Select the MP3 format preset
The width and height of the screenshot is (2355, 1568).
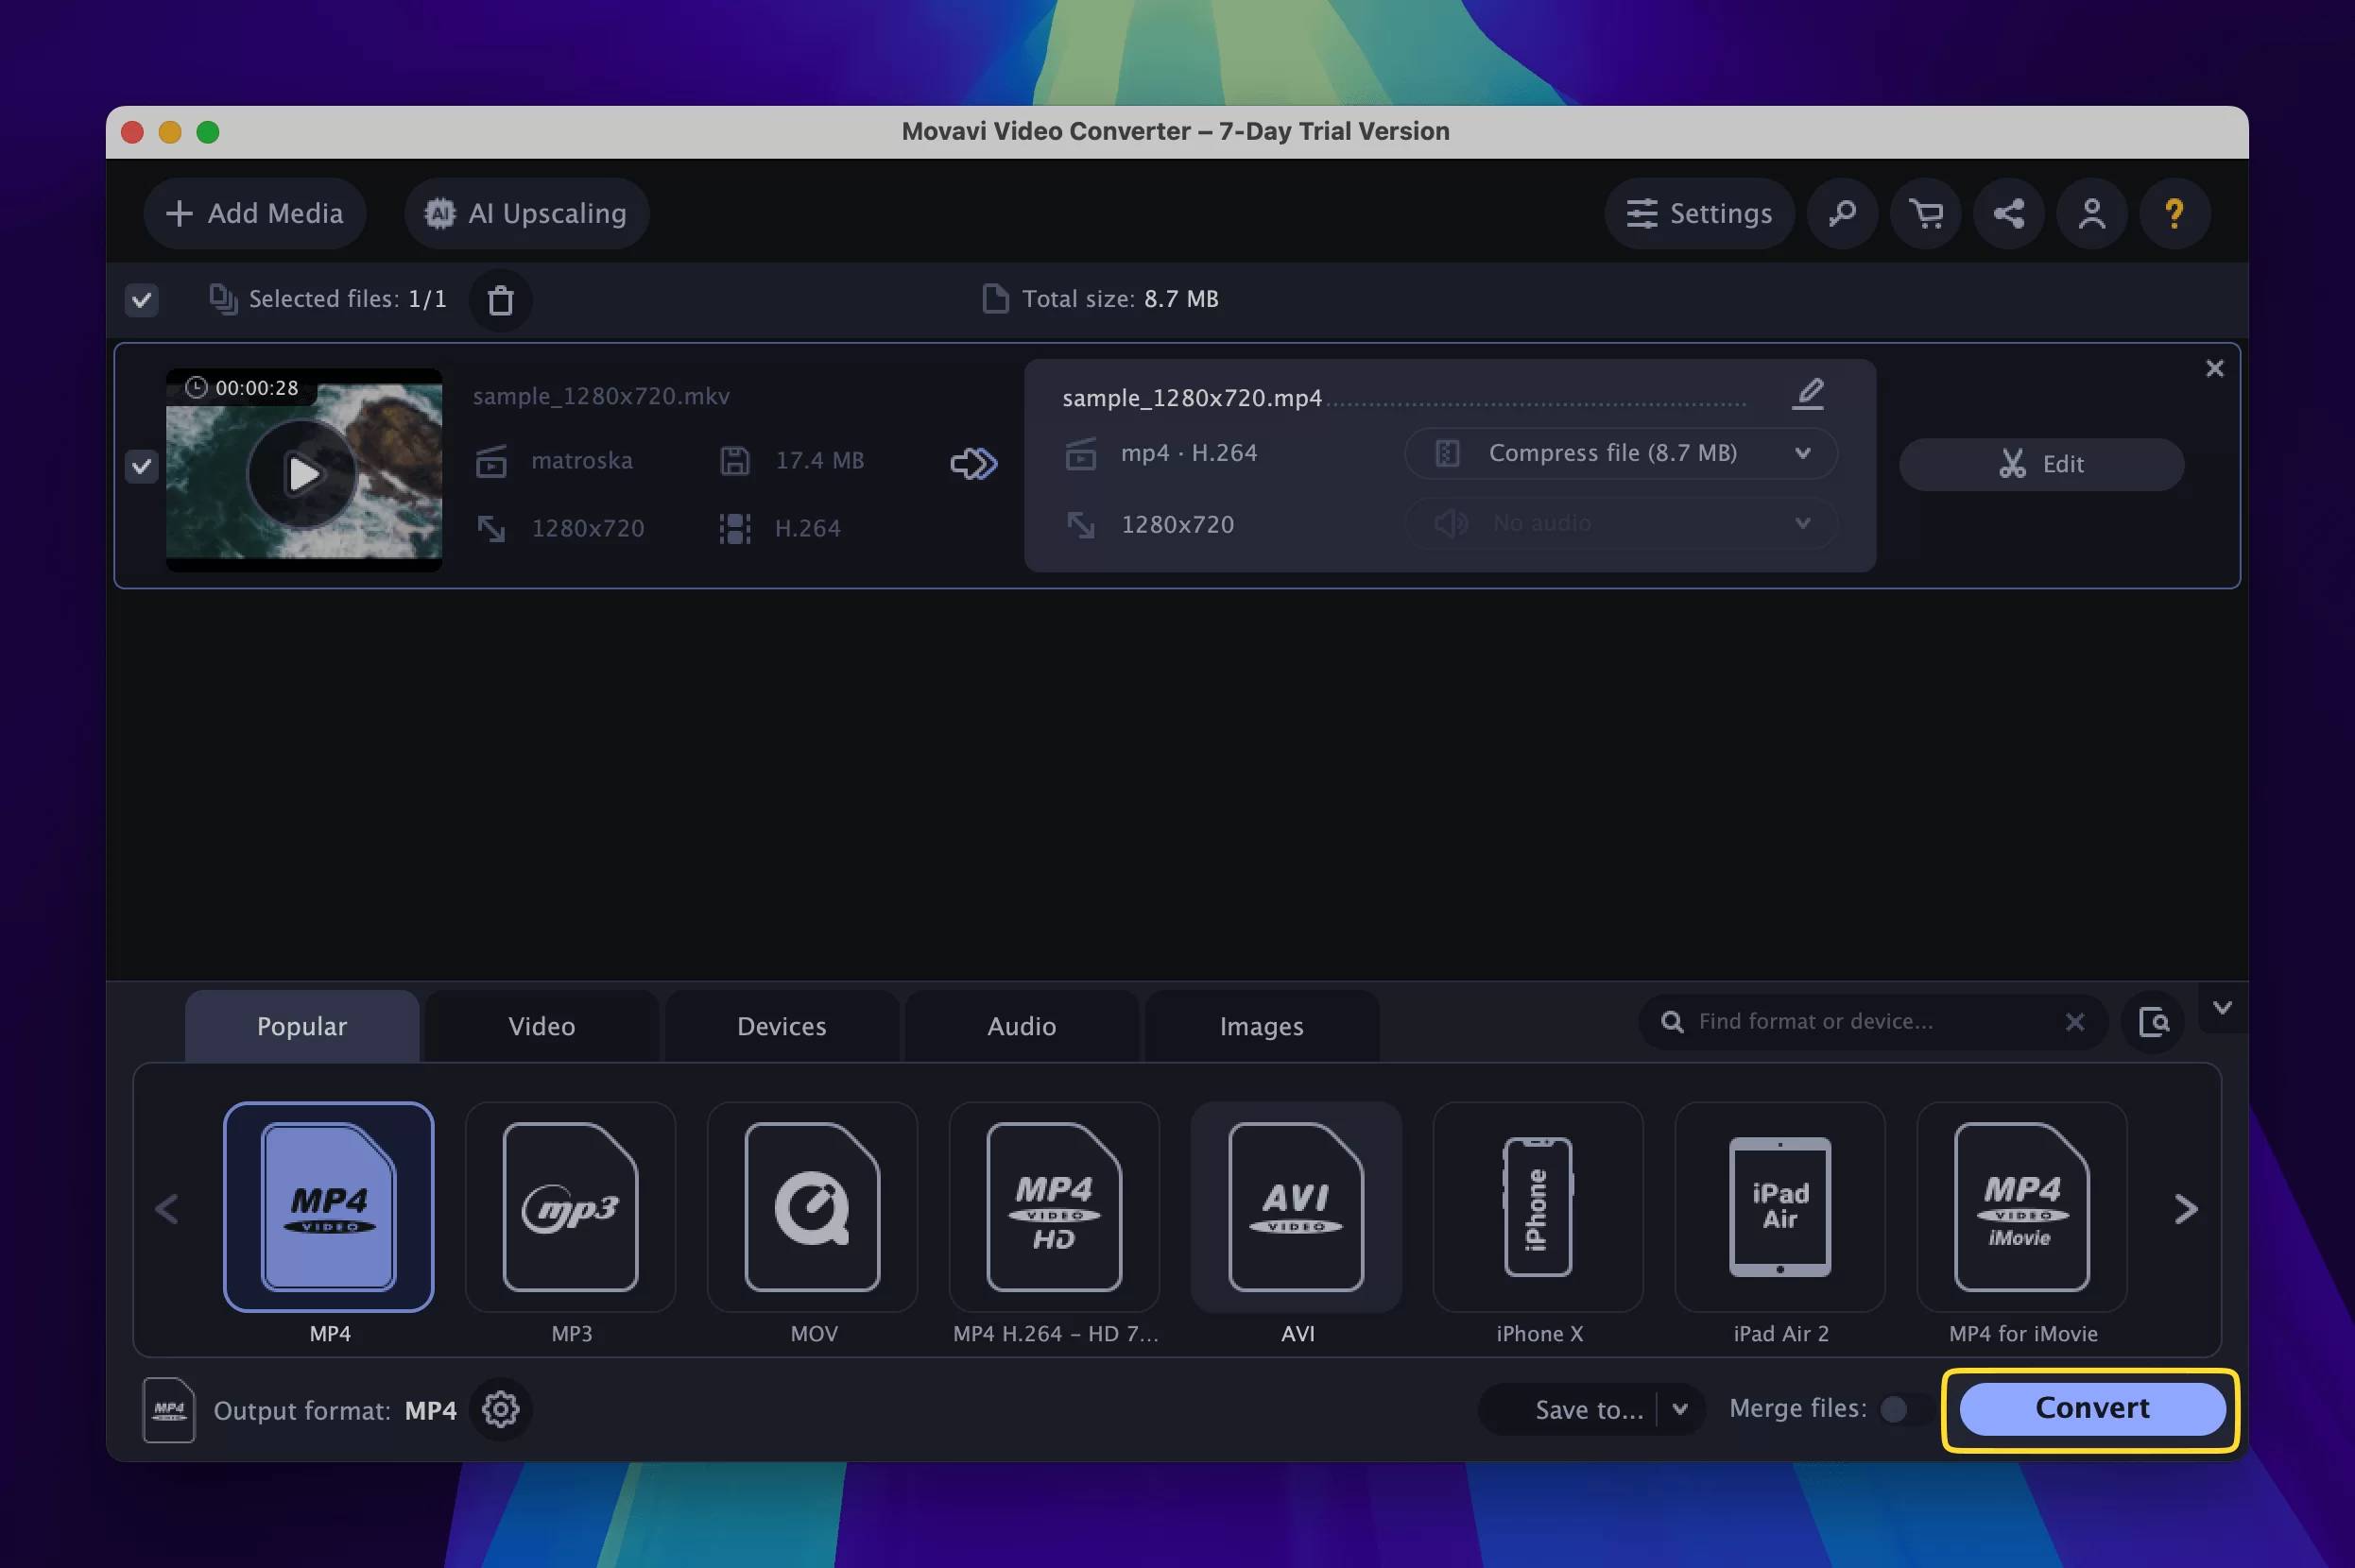570,1207
